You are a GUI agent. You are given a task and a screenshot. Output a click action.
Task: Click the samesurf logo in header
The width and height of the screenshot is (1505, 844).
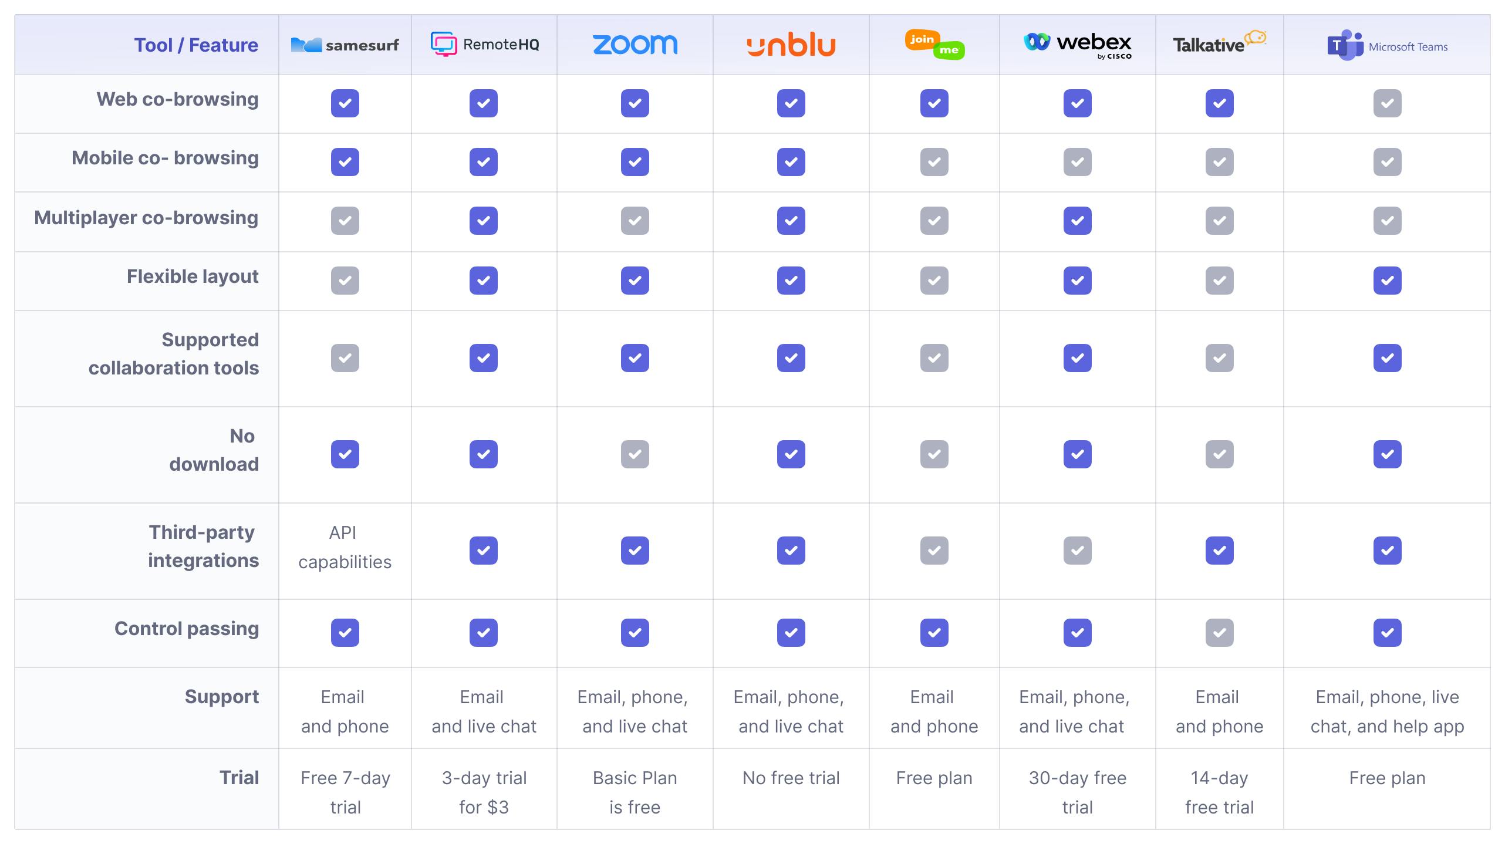(345, 45)
